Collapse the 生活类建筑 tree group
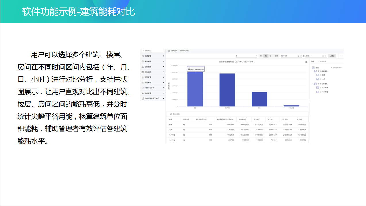 point(313,71)
